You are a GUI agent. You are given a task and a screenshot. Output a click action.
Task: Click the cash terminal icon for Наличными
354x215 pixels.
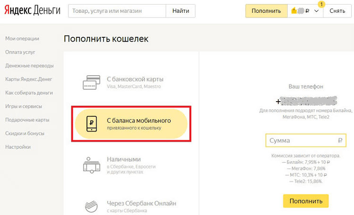92,165
